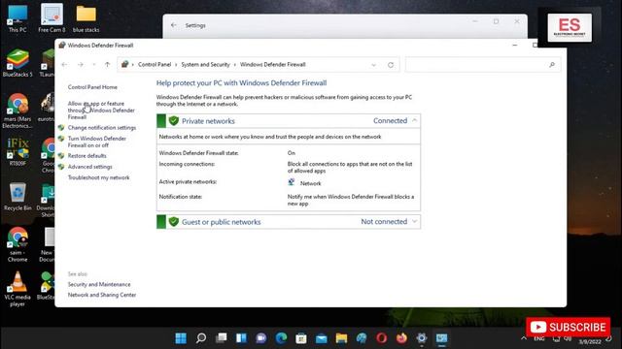
Task: Click the search magnifier icon in Control Panel
Action: (552, 65)
